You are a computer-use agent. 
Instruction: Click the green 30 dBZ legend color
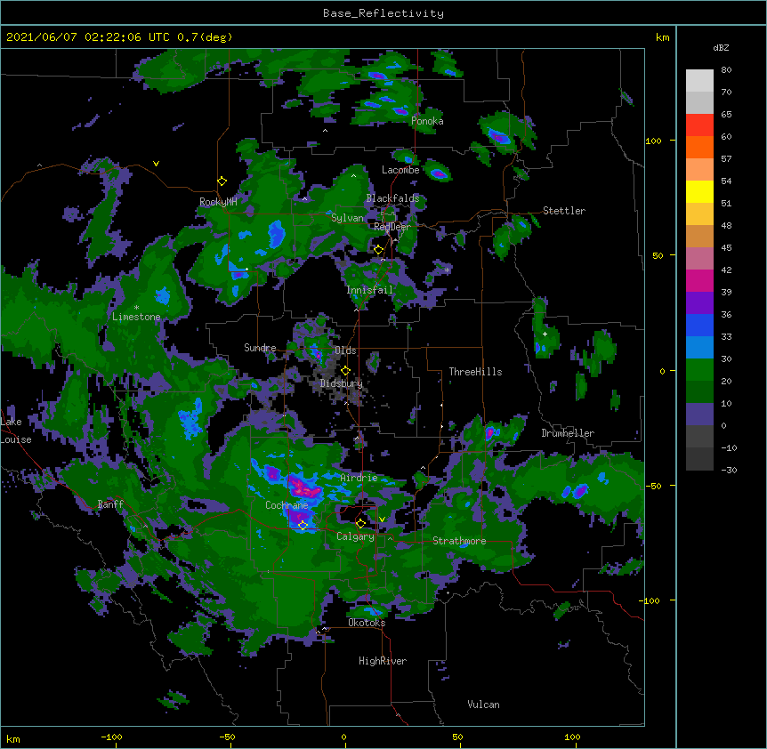coord(699,370)
